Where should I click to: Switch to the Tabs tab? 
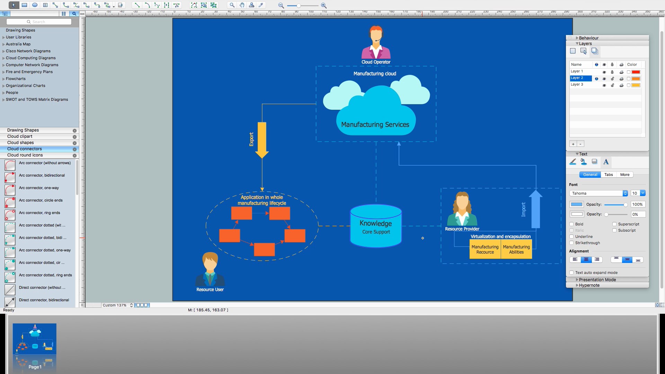(609, 175)
